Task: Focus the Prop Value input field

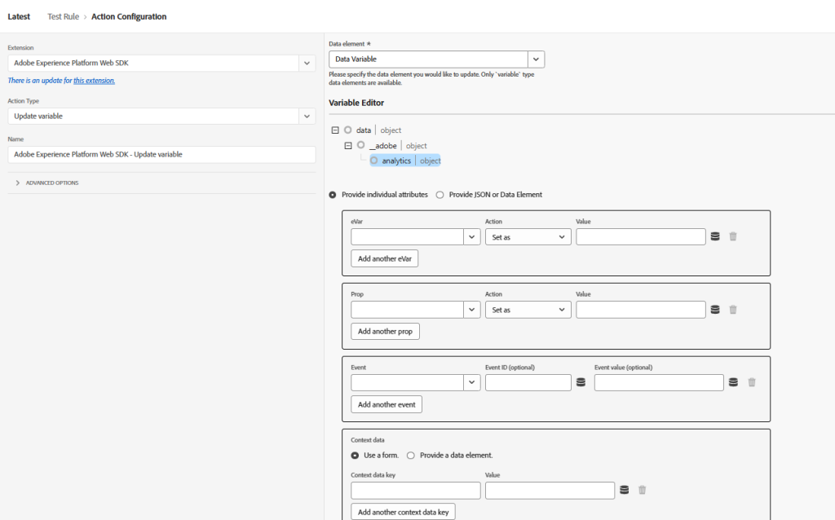Action: point(641,310)
